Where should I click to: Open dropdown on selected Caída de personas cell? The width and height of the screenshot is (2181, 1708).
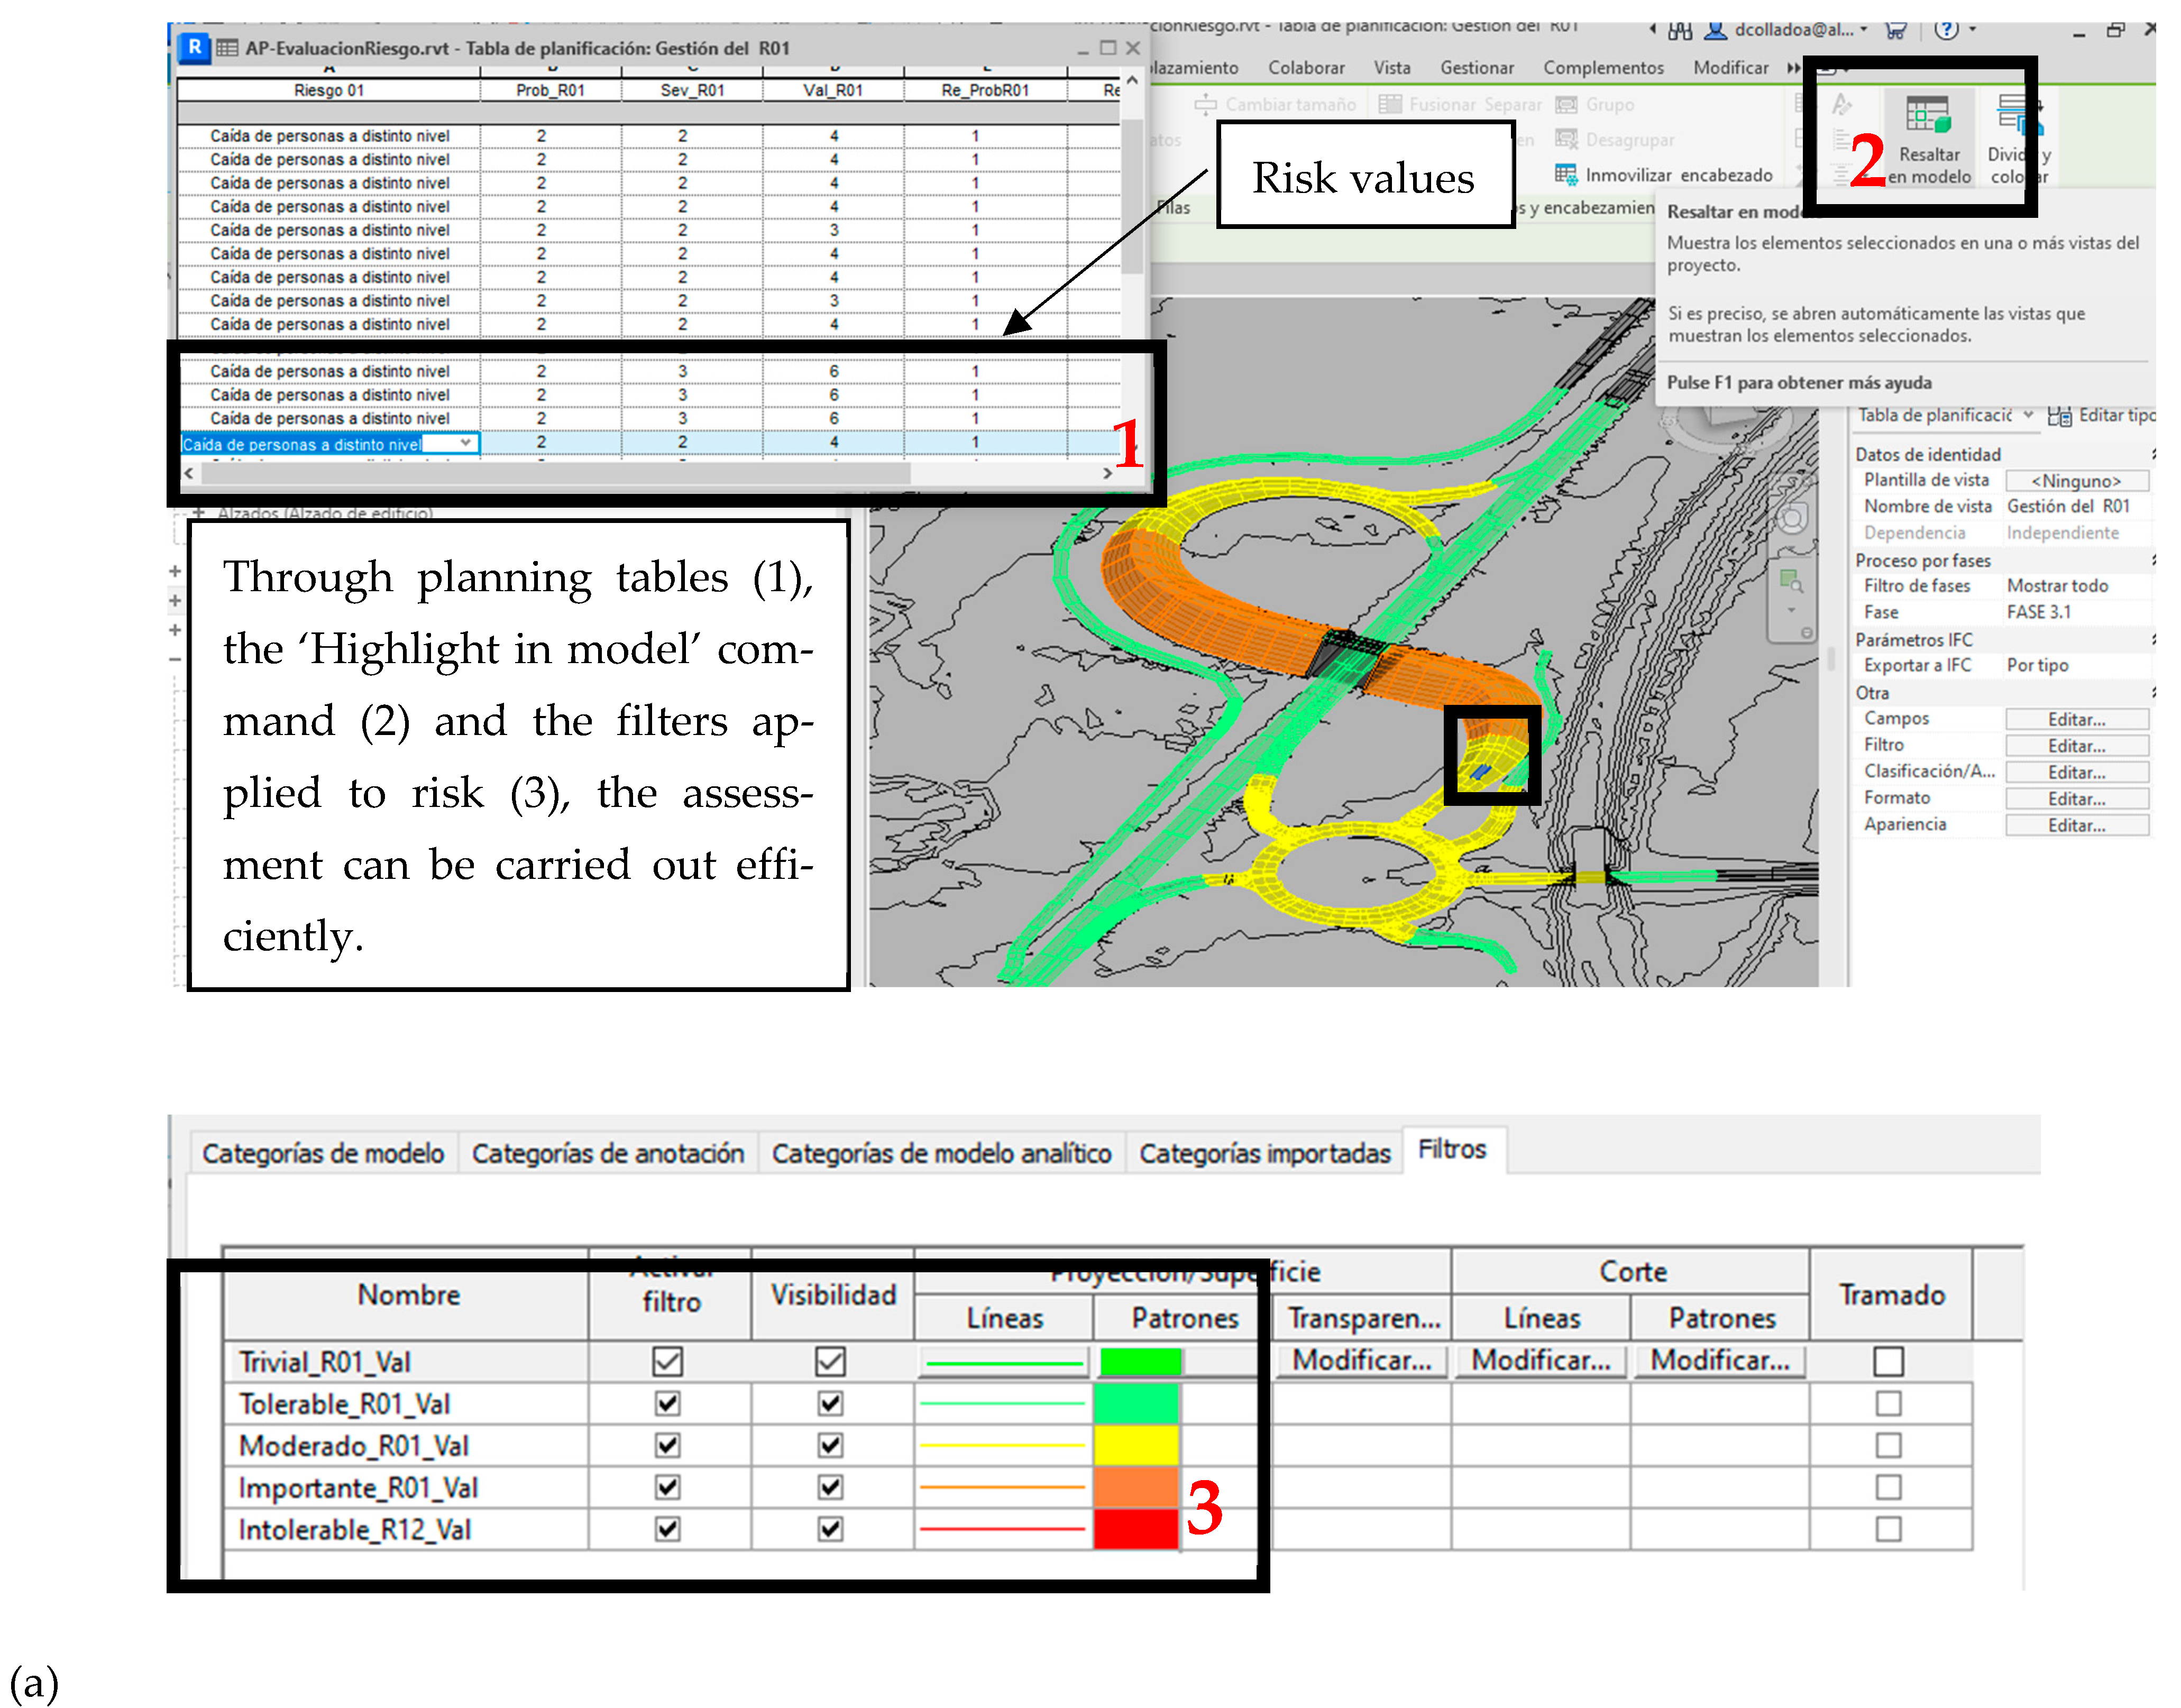466,443
